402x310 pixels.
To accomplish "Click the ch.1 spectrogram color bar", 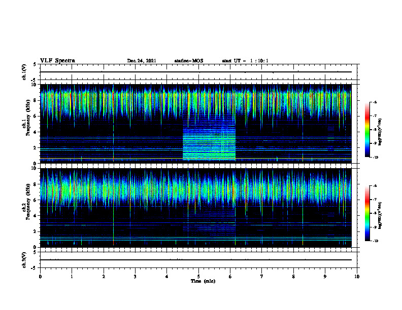I will pos(367,130).
